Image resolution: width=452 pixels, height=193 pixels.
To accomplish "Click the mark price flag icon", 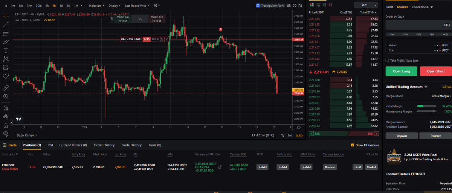I will tap(334, 72).
